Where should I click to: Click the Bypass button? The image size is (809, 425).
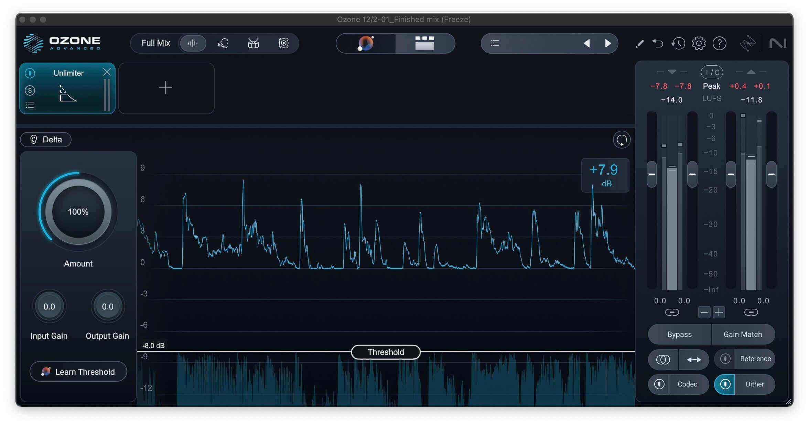(679, 335)
